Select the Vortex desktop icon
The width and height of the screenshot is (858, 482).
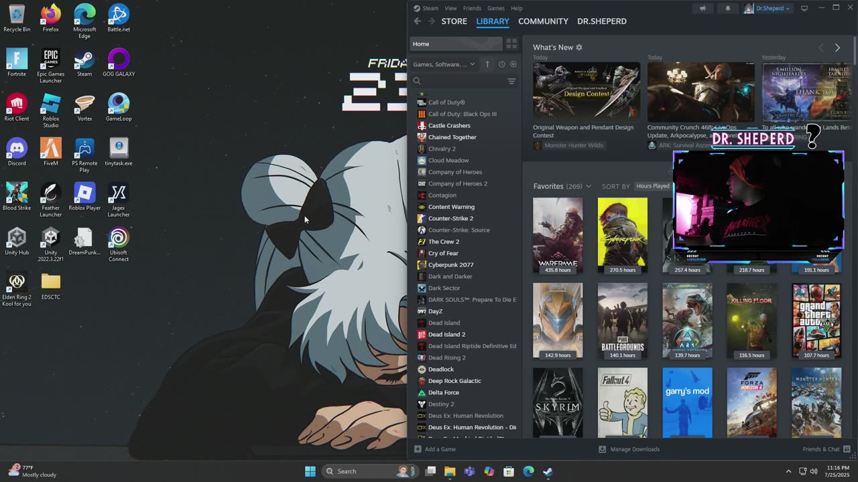pos(84,108)
